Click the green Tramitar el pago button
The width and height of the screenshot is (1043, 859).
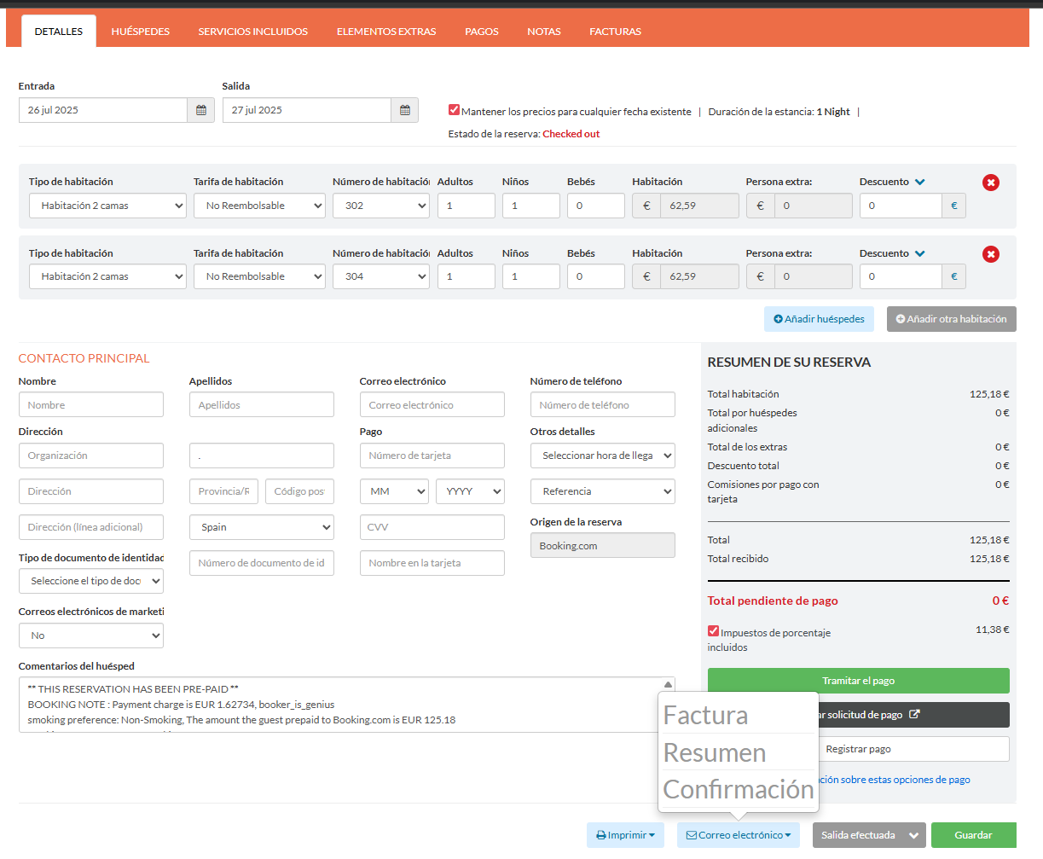(x=858, y=681)
